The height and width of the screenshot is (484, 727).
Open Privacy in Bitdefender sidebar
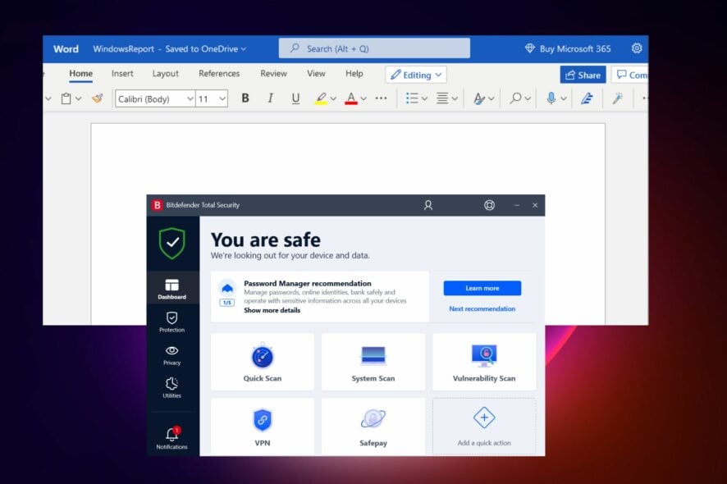pyautogui.click(x=172, y=355)
